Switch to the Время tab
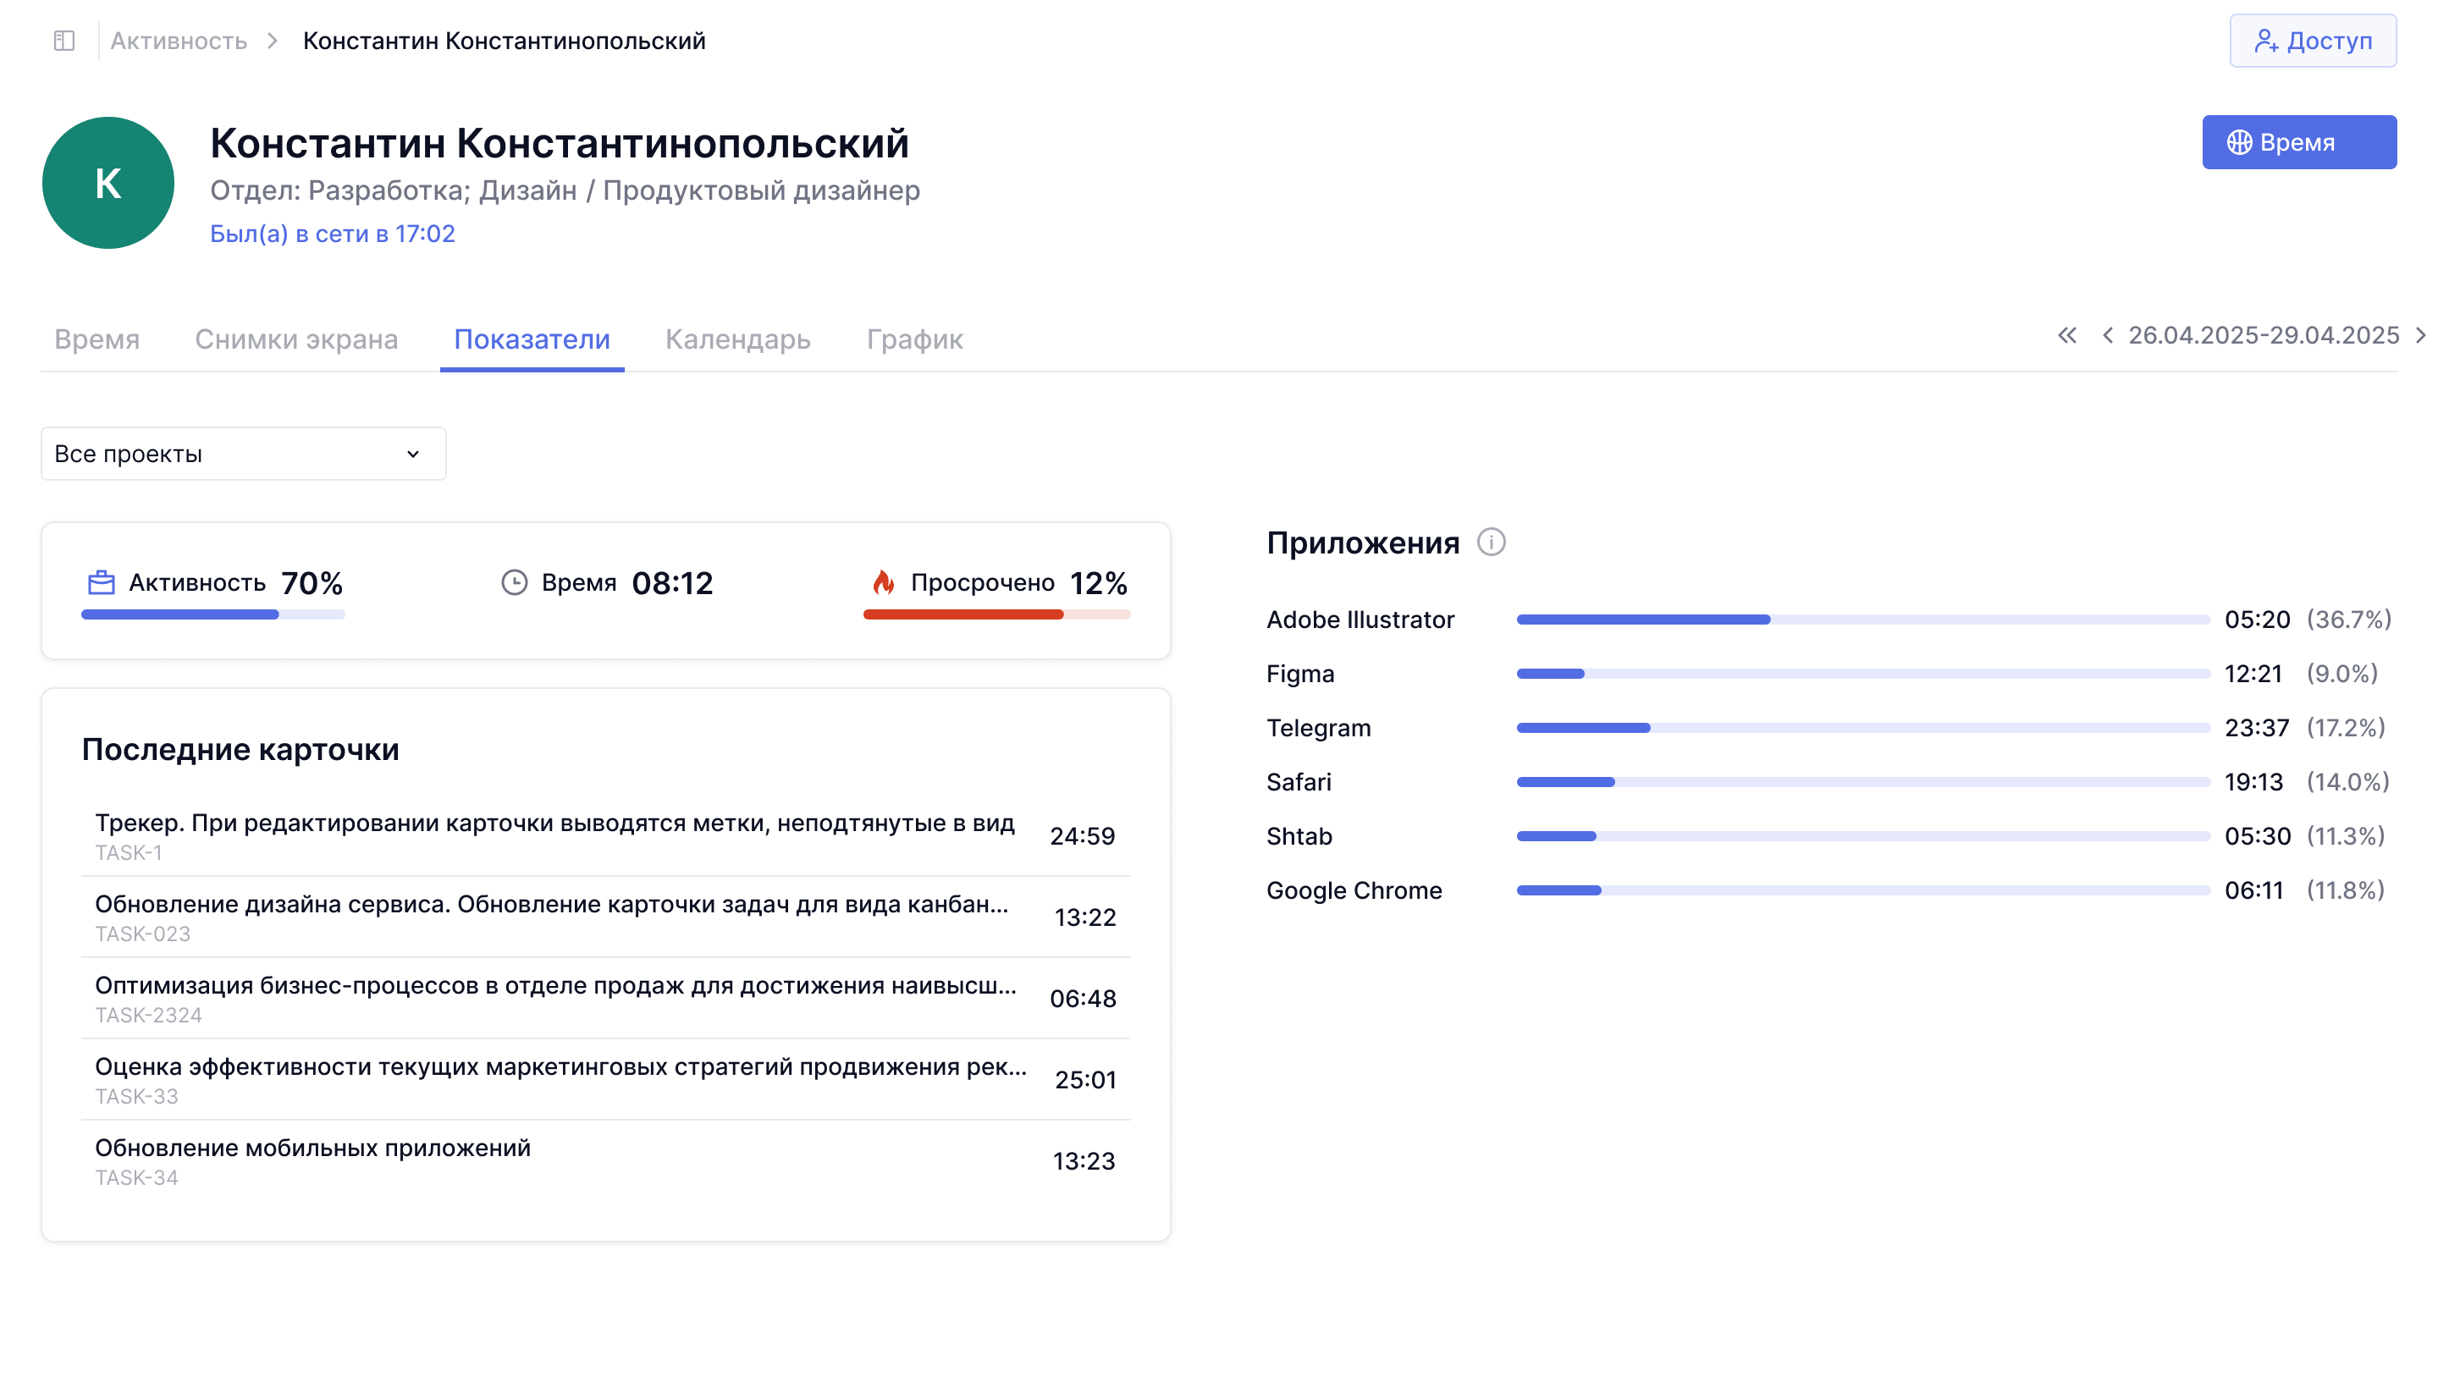The image size is (2438, 1388). (x=97, y=339)
